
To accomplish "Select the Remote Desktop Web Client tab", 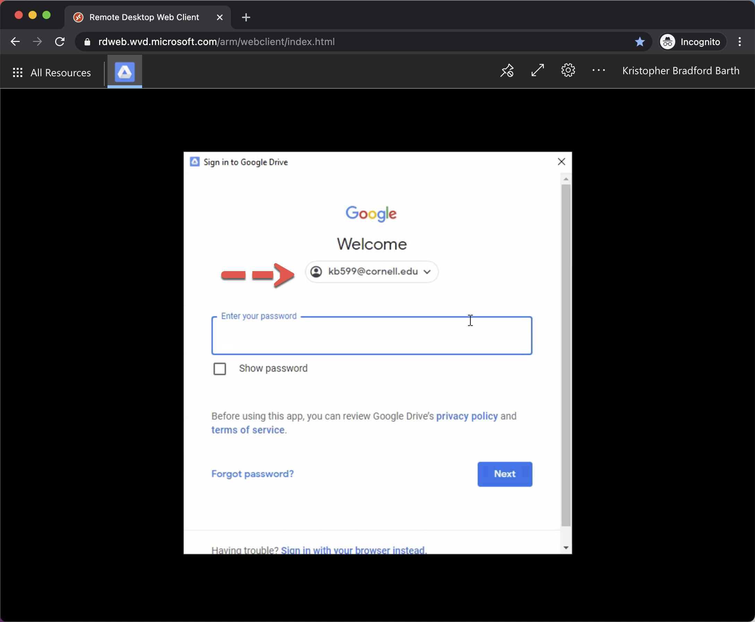I will tap(148, 17).
